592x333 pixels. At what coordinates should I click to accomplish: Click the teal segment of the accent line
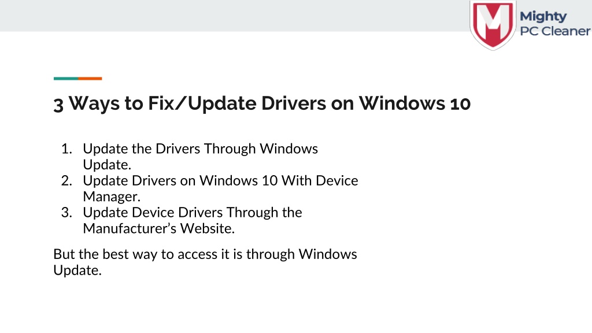[66, 79]
